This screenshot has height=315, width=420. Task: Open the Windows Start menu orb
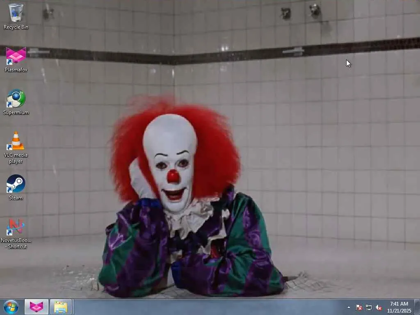coord(11,307)
